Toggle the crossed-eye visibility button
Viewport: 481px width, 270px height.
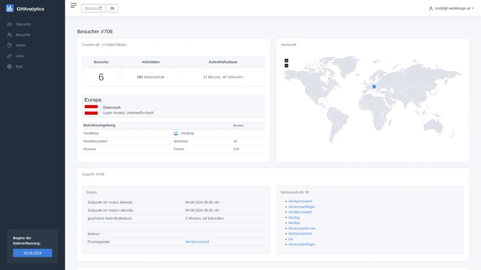click(x=112, y=8)
